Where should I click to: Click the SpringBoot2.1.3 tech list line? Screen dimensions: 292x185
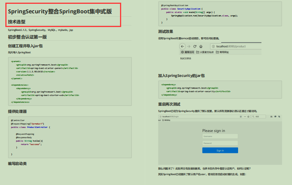tap(41, 30)
